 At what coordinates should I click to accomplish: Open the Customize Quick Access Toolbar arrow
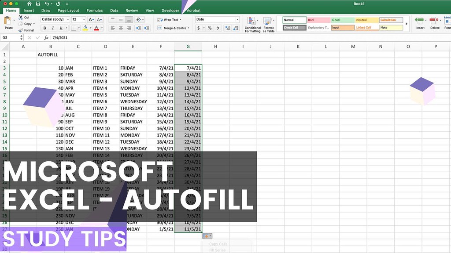(67, 4)
